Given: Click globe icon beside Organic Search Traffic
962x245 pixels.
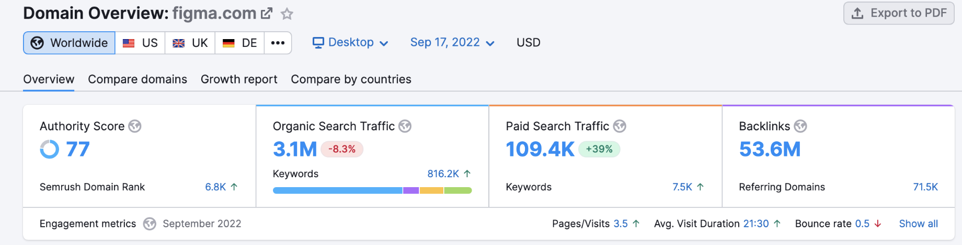Looking at the screenshot, I should pos(405,126).
